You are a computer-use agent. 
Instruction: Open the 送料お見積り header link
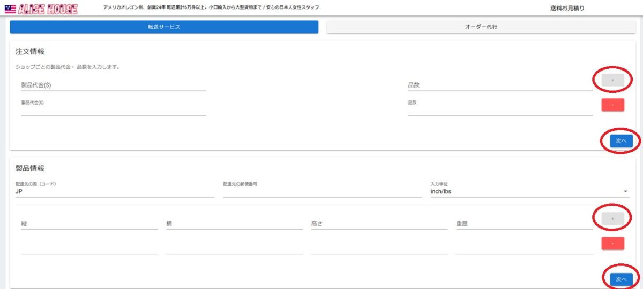567,8
